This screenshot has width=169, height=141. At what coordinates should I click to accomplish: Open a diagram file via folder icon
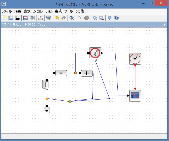[x=11, y=18]
